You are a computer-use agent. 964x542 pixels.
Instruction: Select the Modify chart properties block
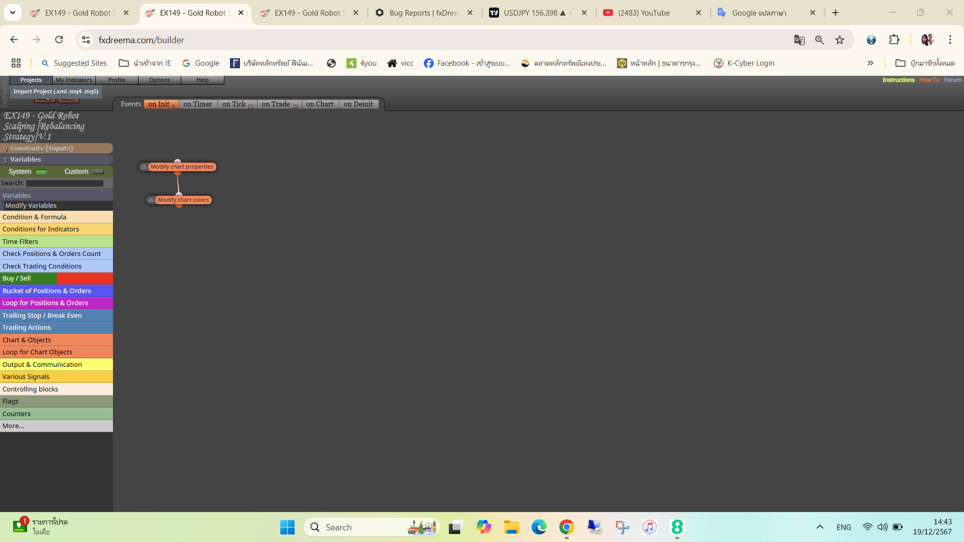click(182, 167)
